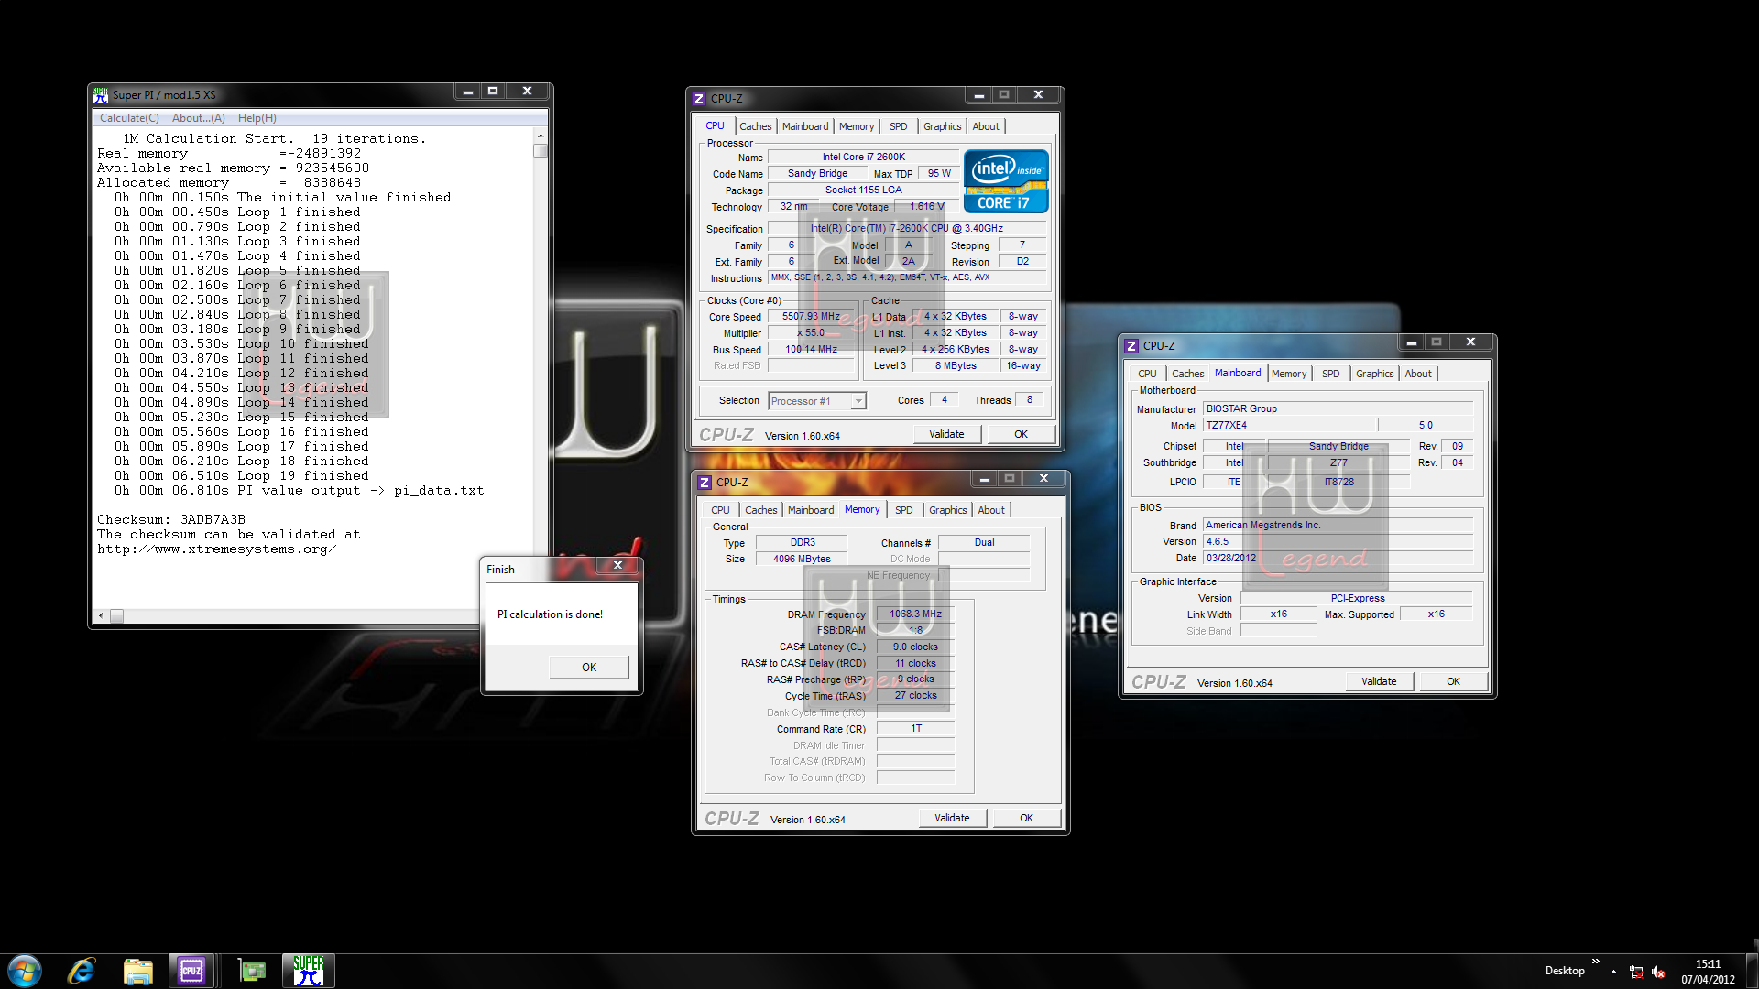Screen dimensions: 1759x989
Task: Click scroll-up arrow in Super PI output
Action: tap(541, 136)
